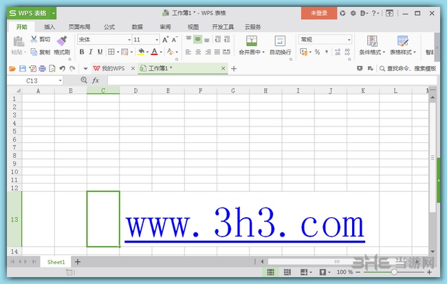
Task: Decrease indent icon
Action: (218, 39)
